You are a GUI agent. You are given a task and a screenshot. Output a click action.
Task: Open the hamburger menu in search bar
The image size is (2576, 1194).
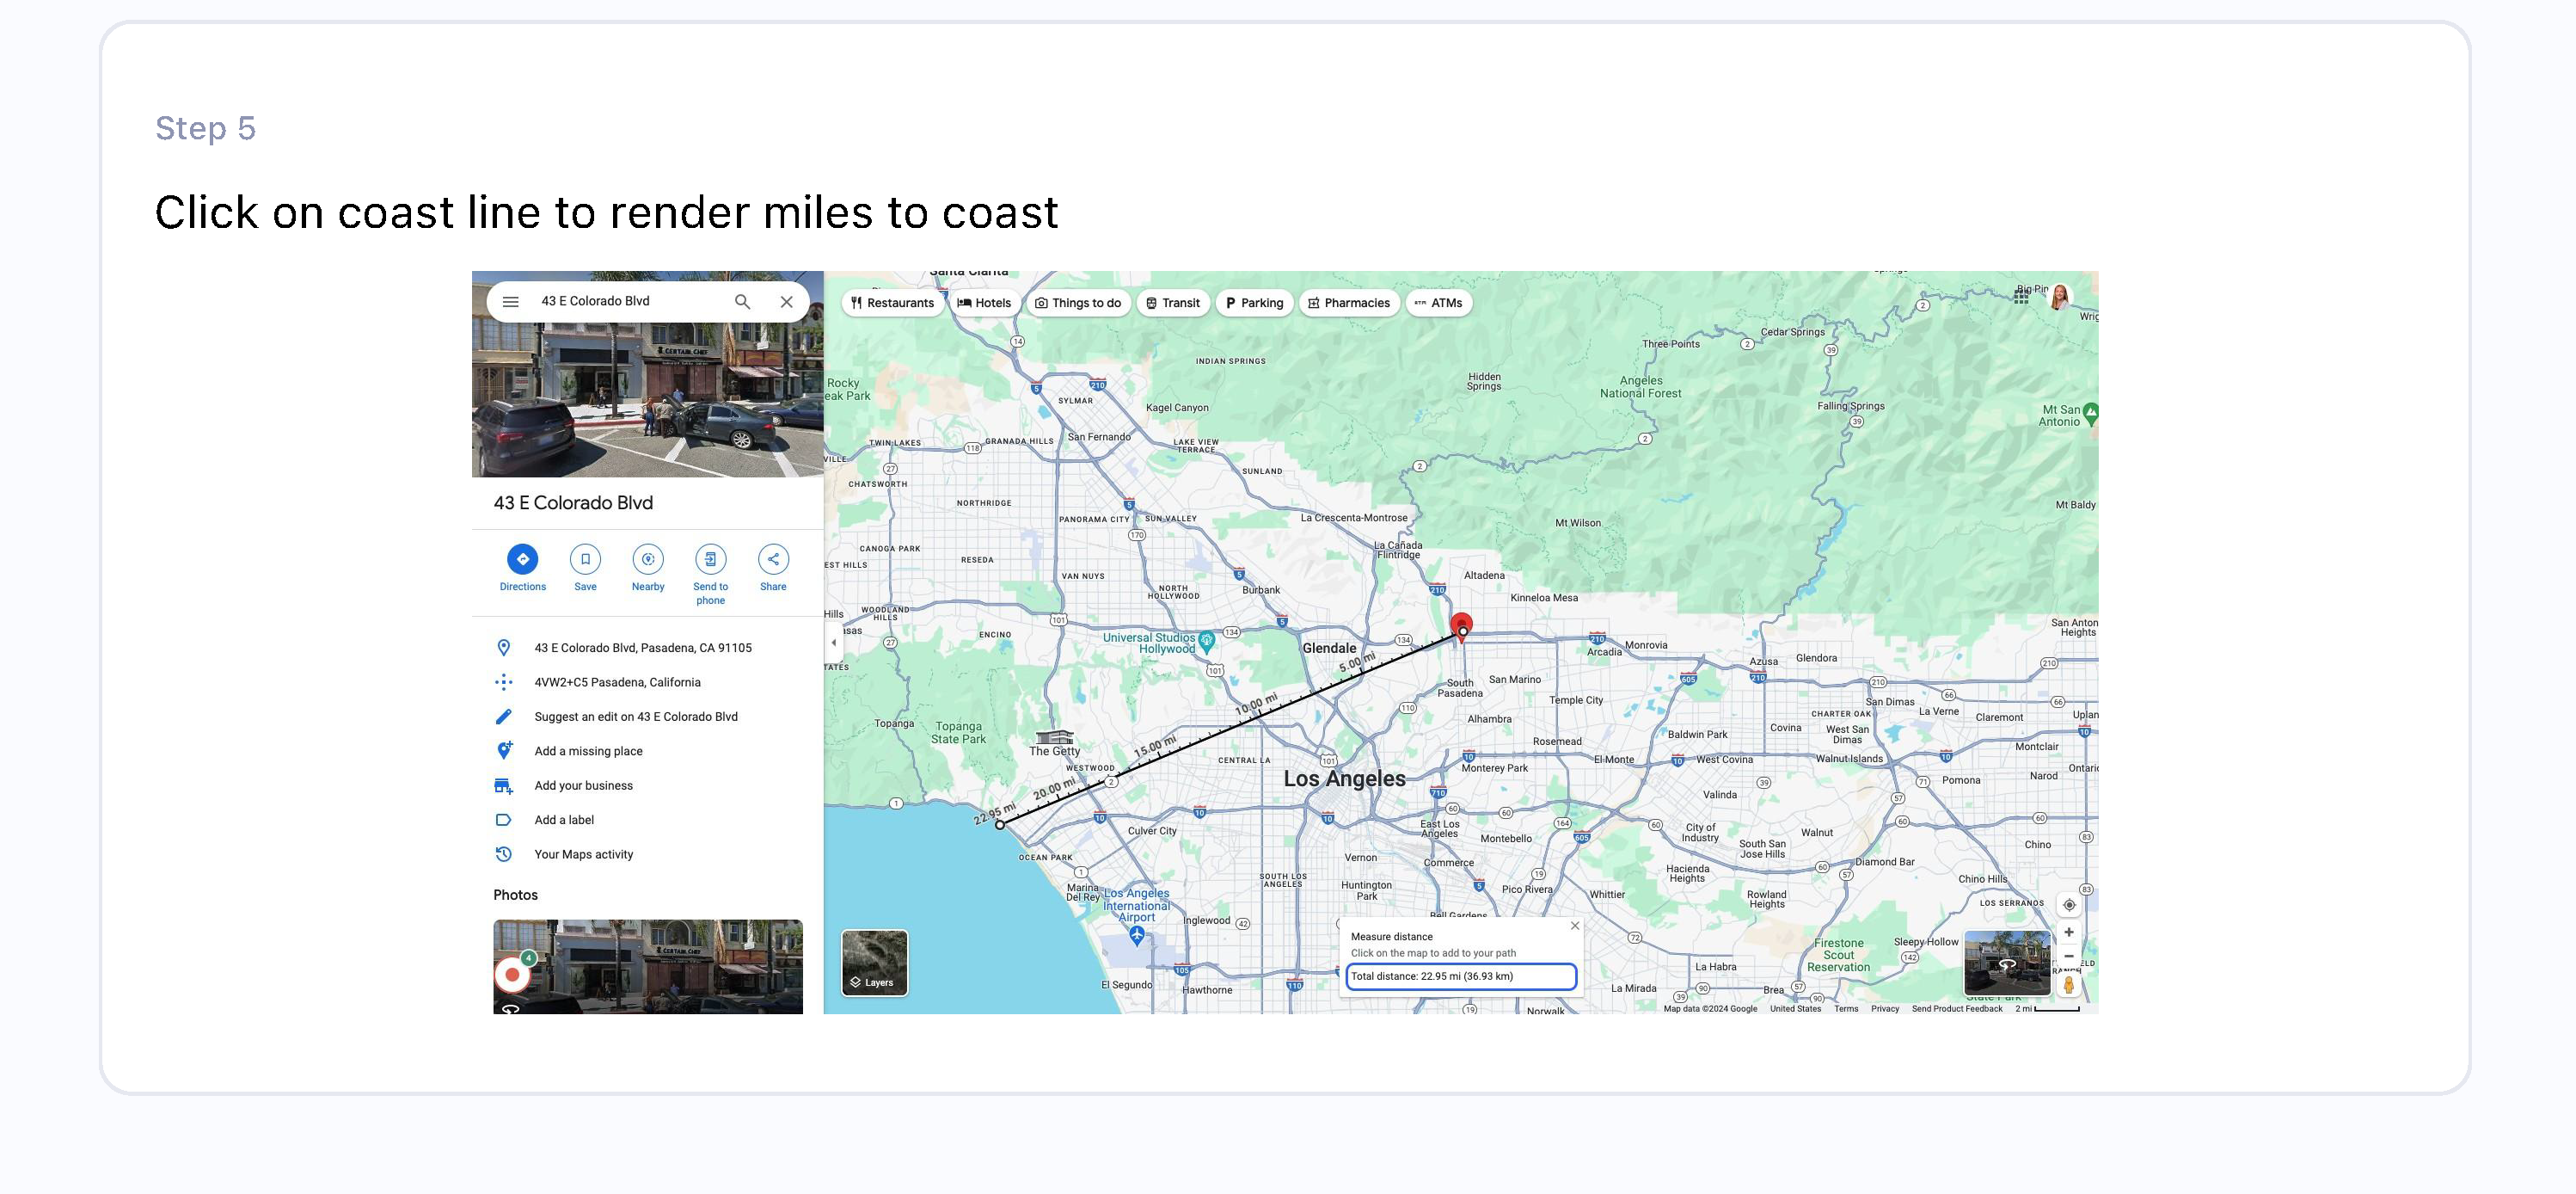click(510, 301)
